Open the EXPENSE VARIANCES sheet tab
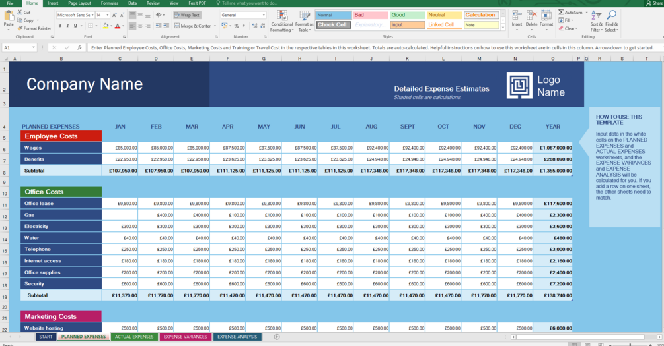Viewport: 664px width, 346px height. coord(186,337)
